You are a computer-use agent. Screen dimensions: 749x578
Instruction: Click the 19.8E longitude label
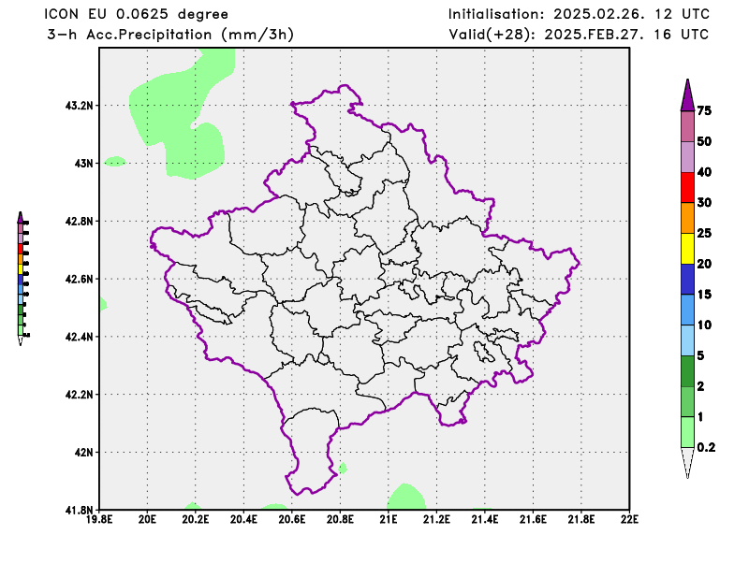coord(99,519)
